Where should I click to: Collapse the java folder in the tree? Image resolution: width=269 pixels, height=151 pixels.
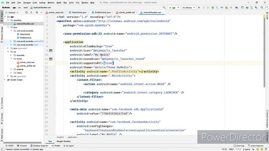[x=8, y=27]
